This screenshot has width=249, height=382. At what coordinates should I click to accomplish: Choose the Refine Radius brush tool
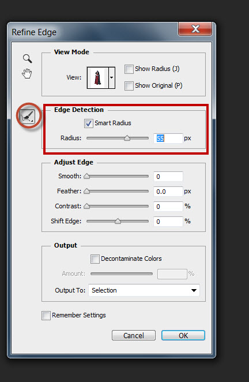click(x=28, y=117)
